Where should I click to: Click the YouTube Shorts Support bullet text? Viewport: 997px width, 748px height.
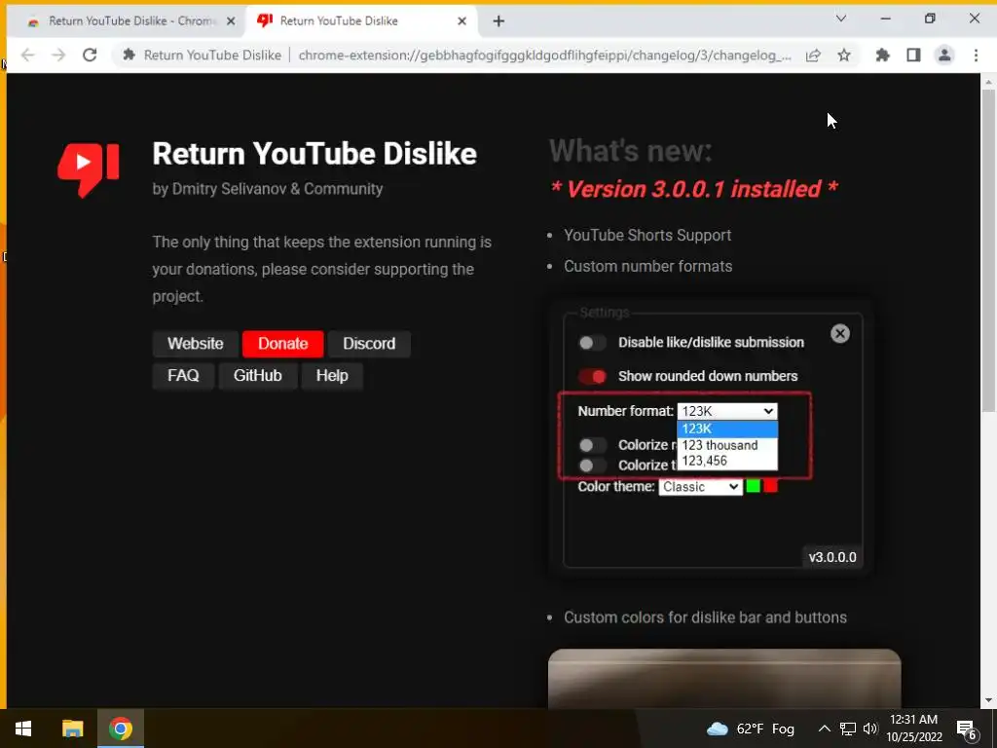click(647, 236)
